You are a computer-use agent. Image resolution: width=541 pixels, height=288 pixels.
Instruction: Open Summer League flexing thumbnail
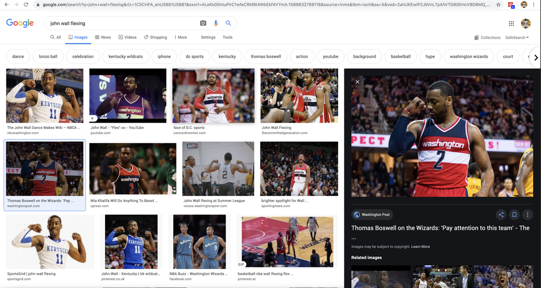point(218,169)
